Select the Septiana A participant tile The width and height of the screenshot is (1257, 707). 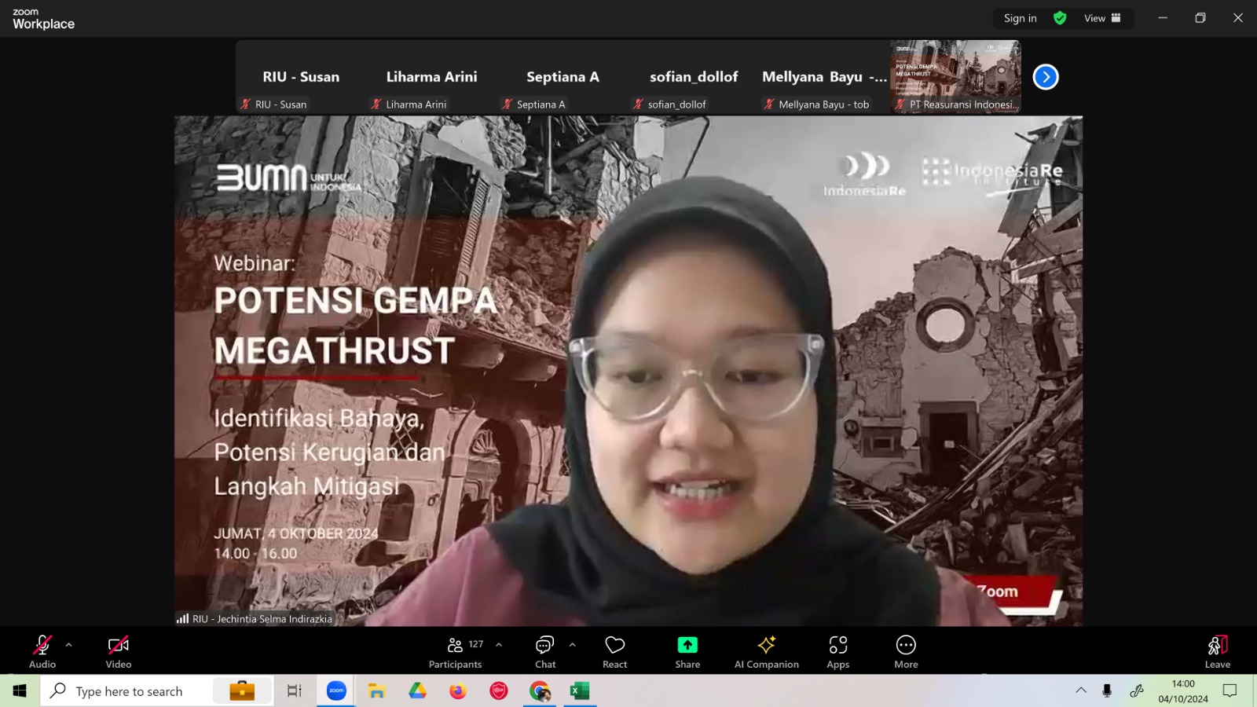(x=563, y=77)
